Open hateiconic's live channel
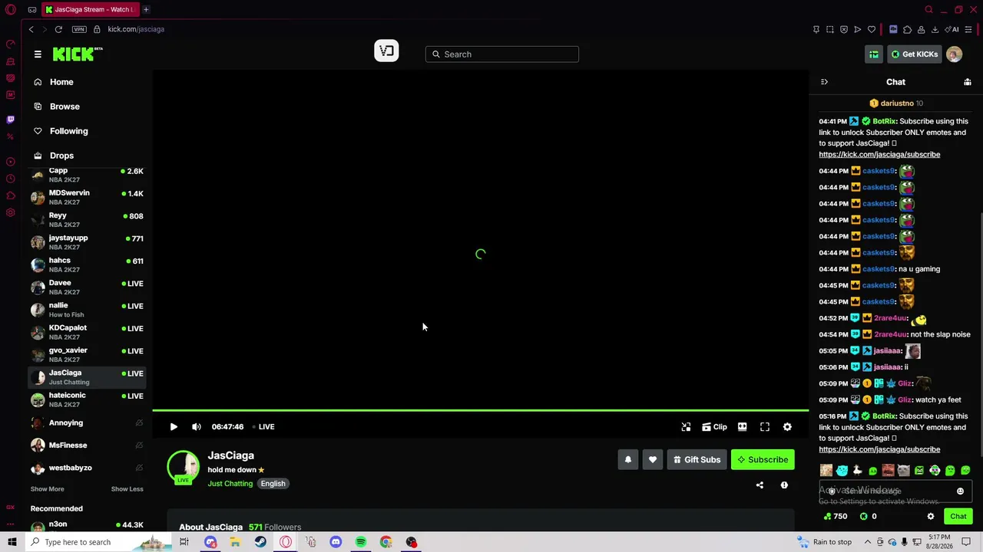Screen dimensions: 983x552 coord(87,399)
